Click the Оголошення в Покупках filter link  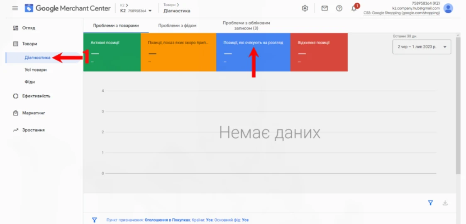[167, 220]
